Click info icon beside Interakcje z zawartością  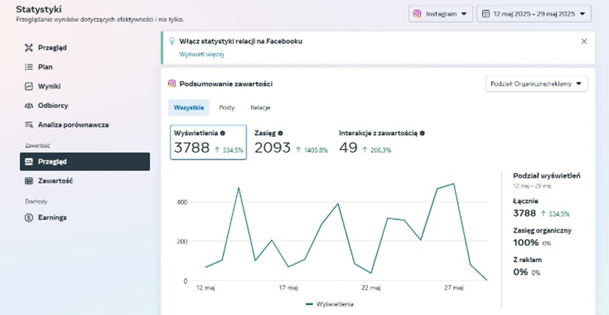tap(422, 133)
